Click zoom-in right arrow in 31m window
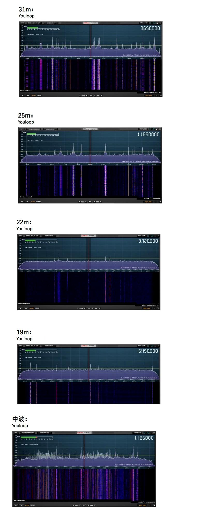The height and width of the screenshot is (519, 207). (86, 95)
